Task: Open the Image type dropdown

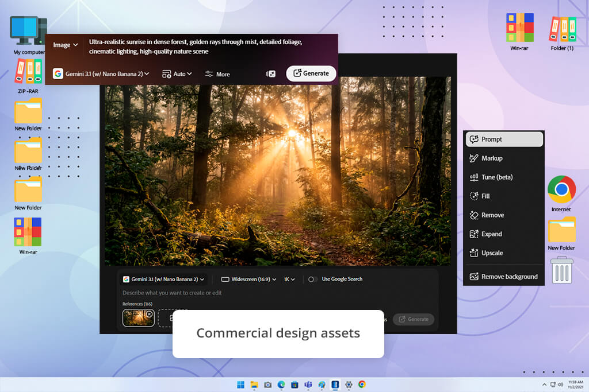Action: 66,45
